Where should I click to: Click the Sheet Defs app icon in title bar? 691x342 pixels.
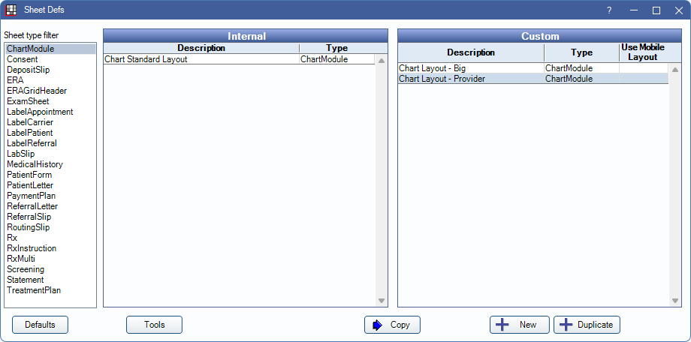pyautogui.click(x=11, y=10)
